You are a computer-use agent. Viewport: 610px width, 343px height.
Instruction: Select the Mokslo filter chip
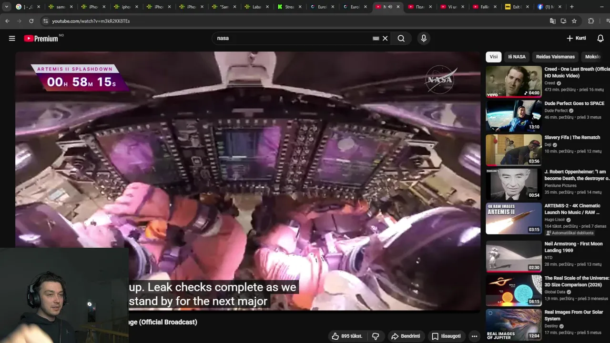pos(593,57)
